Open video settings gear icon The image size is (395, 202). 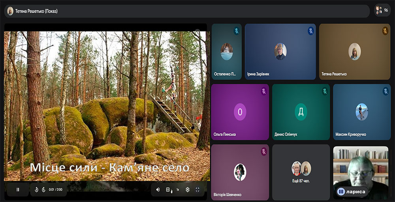click(x=188, y=190)
